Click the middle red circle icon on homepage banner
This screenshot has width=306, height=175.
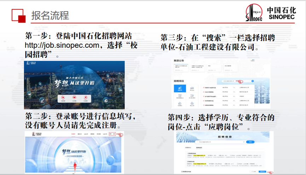click(75, 97)
